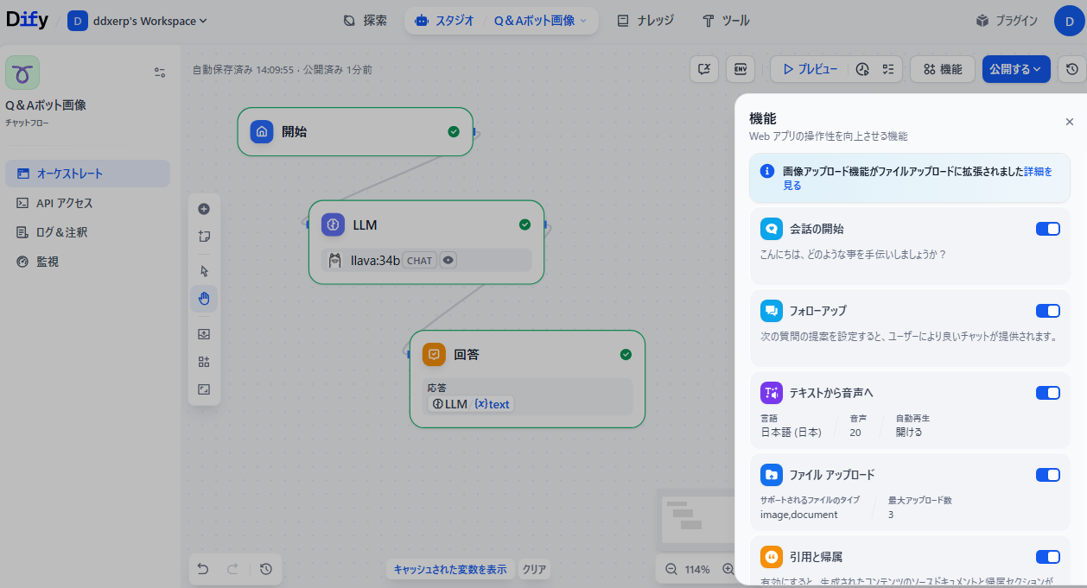Click the add node plus icon
Image resolution: width=1087 pixels, height=588 pixels.
pos(204,209)
